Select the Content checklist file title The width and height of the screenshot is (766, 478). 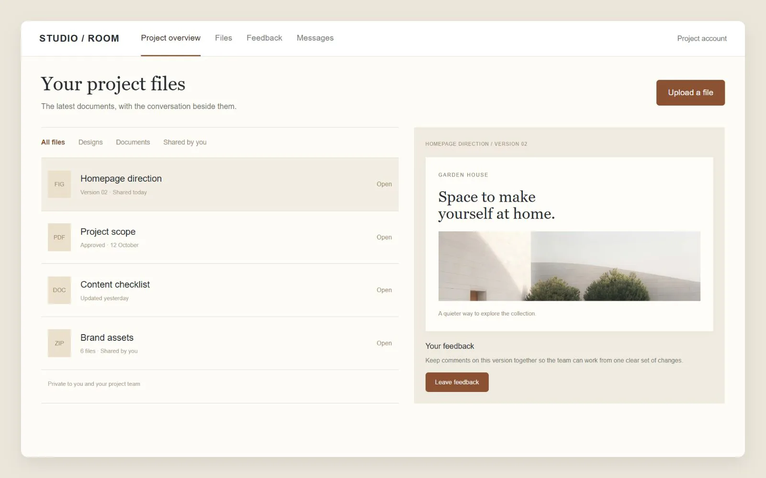coord(115,285)
